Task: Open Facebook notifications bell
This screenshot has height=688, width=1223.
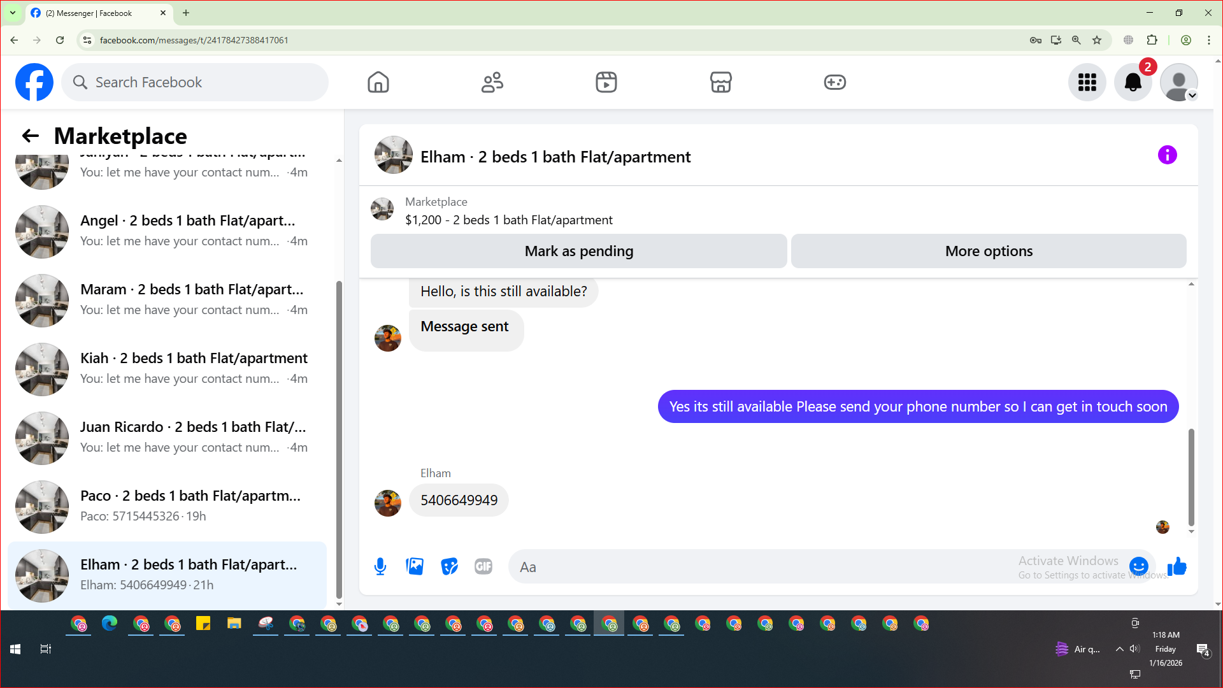Action: click(x=1133, y=82)
